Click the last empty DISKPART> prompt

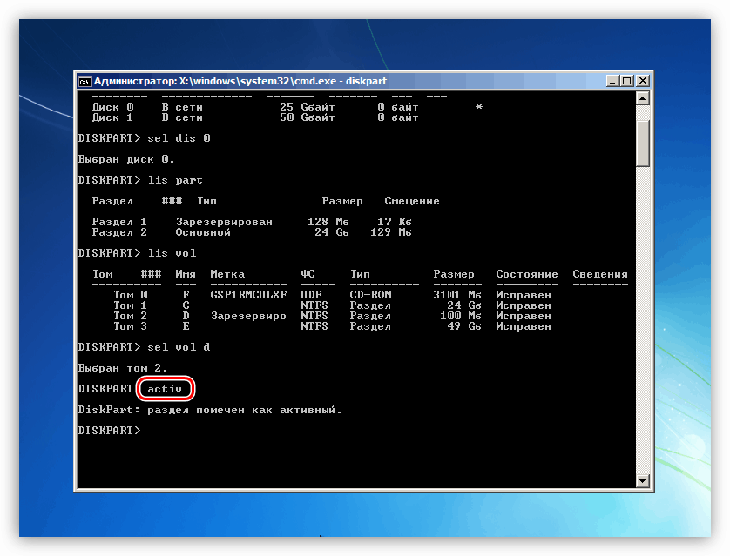pyautogui.click(x=110, y=431)
